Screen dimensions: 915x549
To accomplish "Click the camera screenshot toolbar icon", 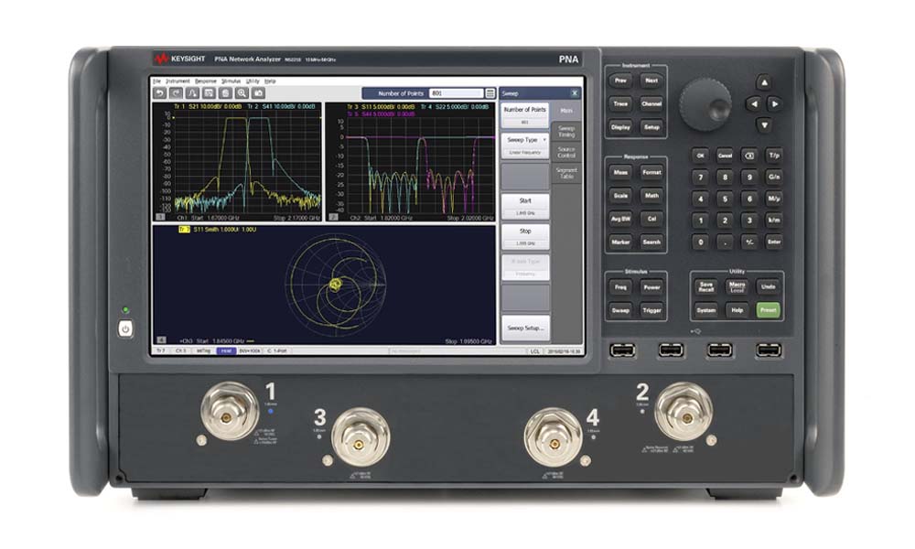I will [259, 92].
